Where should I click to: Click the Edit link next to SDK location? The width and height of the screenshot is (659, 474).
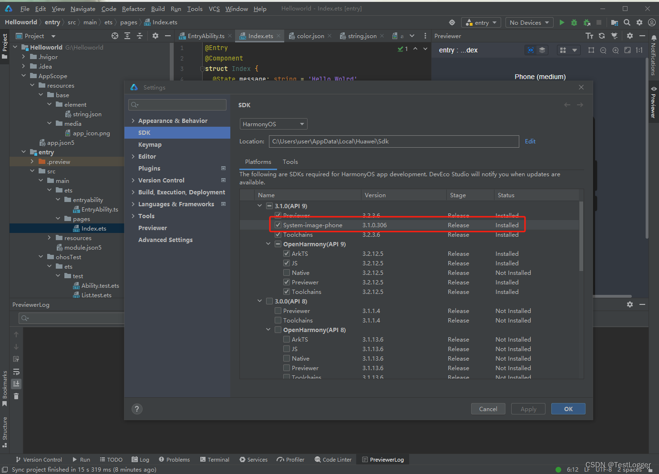coord(530,141)
